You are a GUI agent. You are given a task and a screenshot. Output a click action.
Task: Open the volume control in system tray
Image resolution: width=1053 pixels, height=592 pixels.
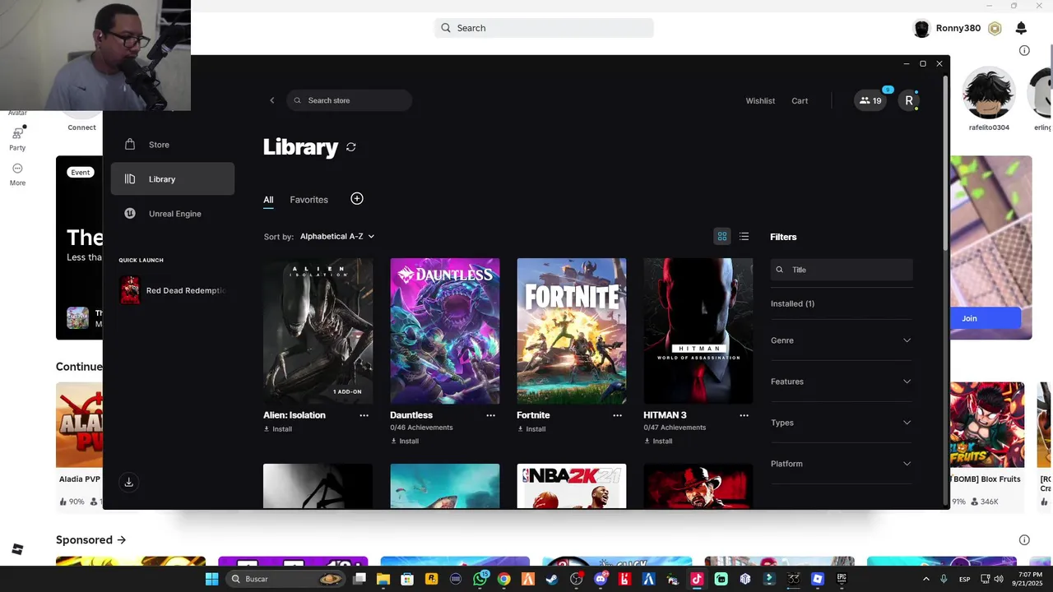click(998, 579)
